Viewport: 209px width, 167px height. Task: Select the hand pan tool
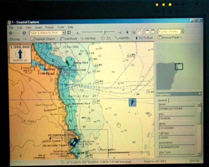[139, 32]
